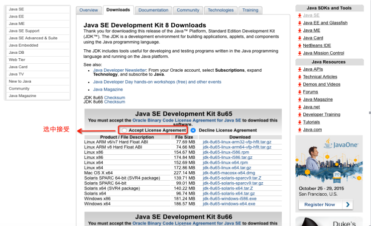
Task: Download jdk-8u65-windows-x64.exe
Action: tap(229, 204)
